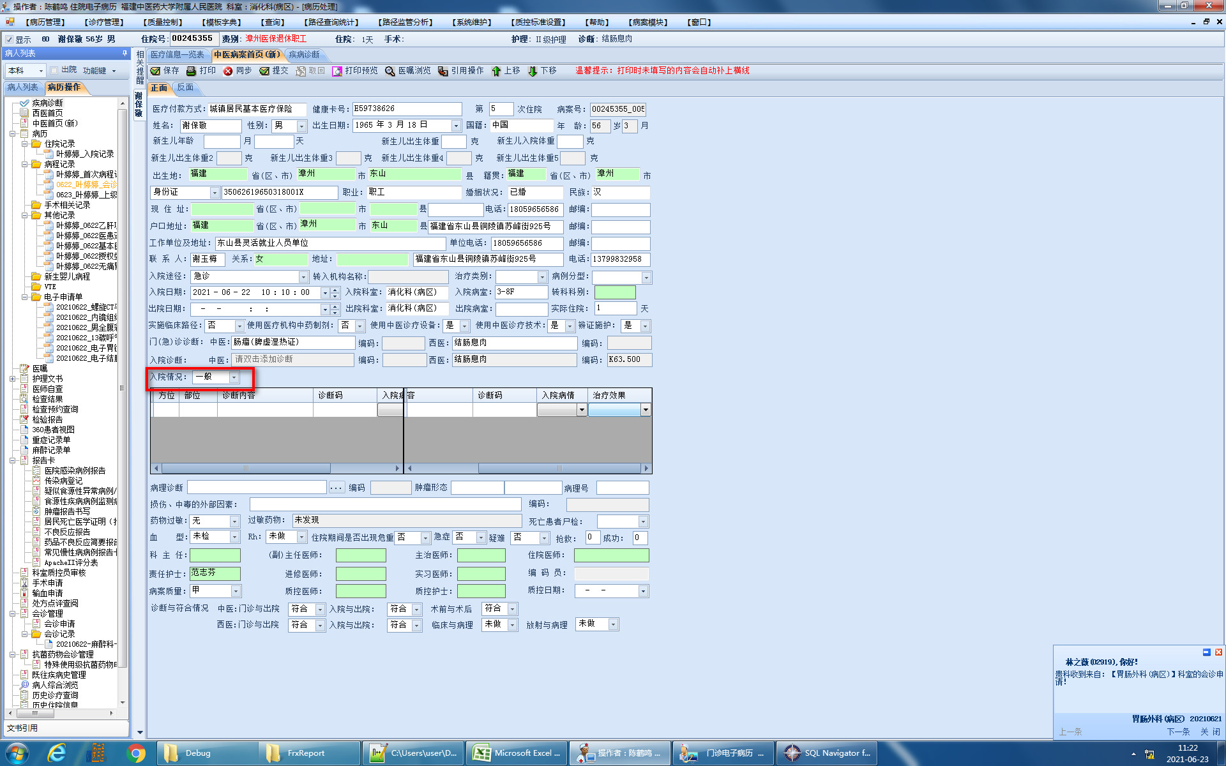Click the 病理诊断 ellipsis button
Image resolution: width=1226 pixels, height=766 pixels.
click(x=337, y=488)
